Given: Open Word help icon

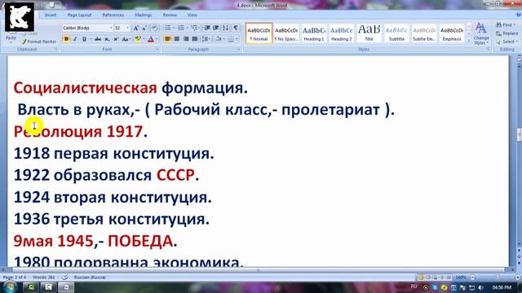Looking at the screenshot, I should (519, 15).
